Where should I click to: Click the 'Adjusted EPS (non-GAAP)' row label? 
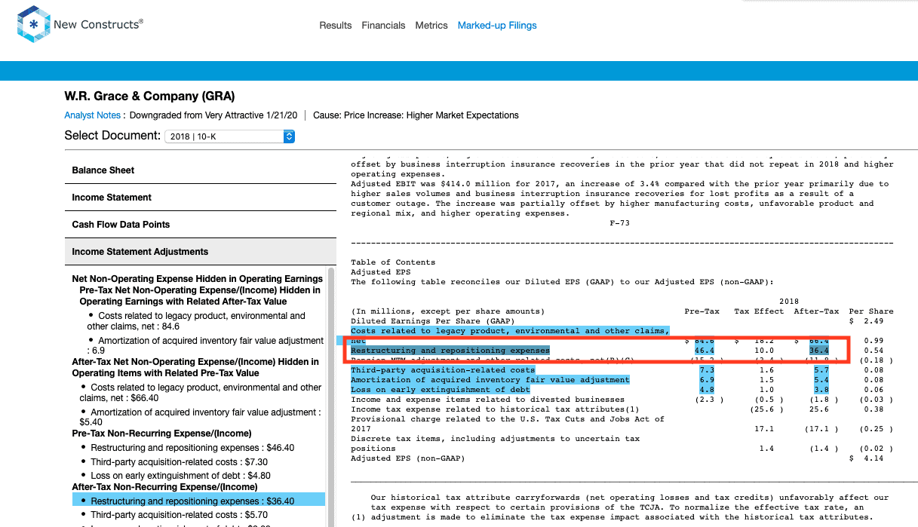[408, 458]
